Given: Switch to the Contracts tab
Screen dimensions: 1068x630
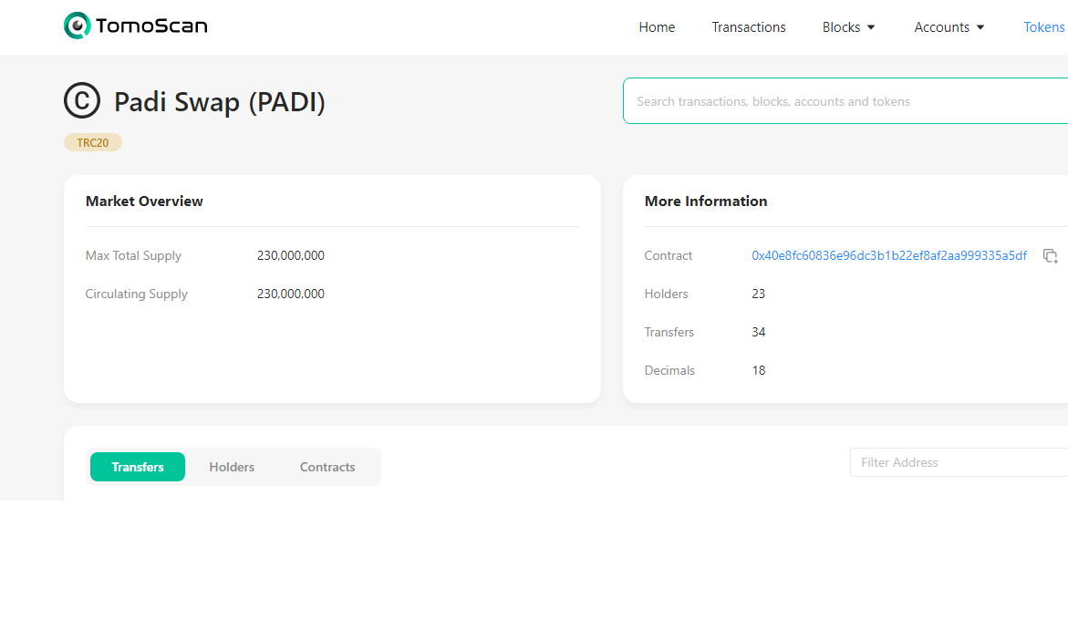Looking at the screenshot, I should point(327,467).
